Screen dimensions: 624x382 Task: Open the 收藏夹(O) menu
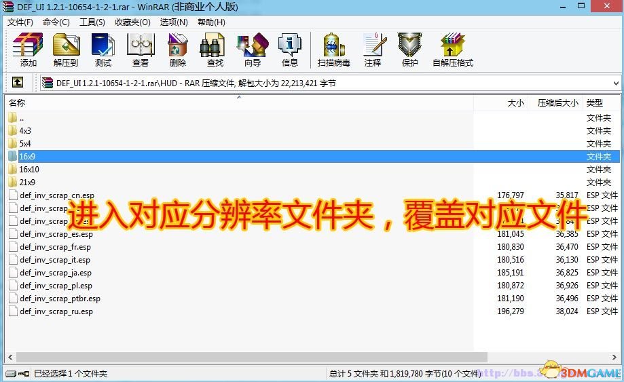pos(132,22)
